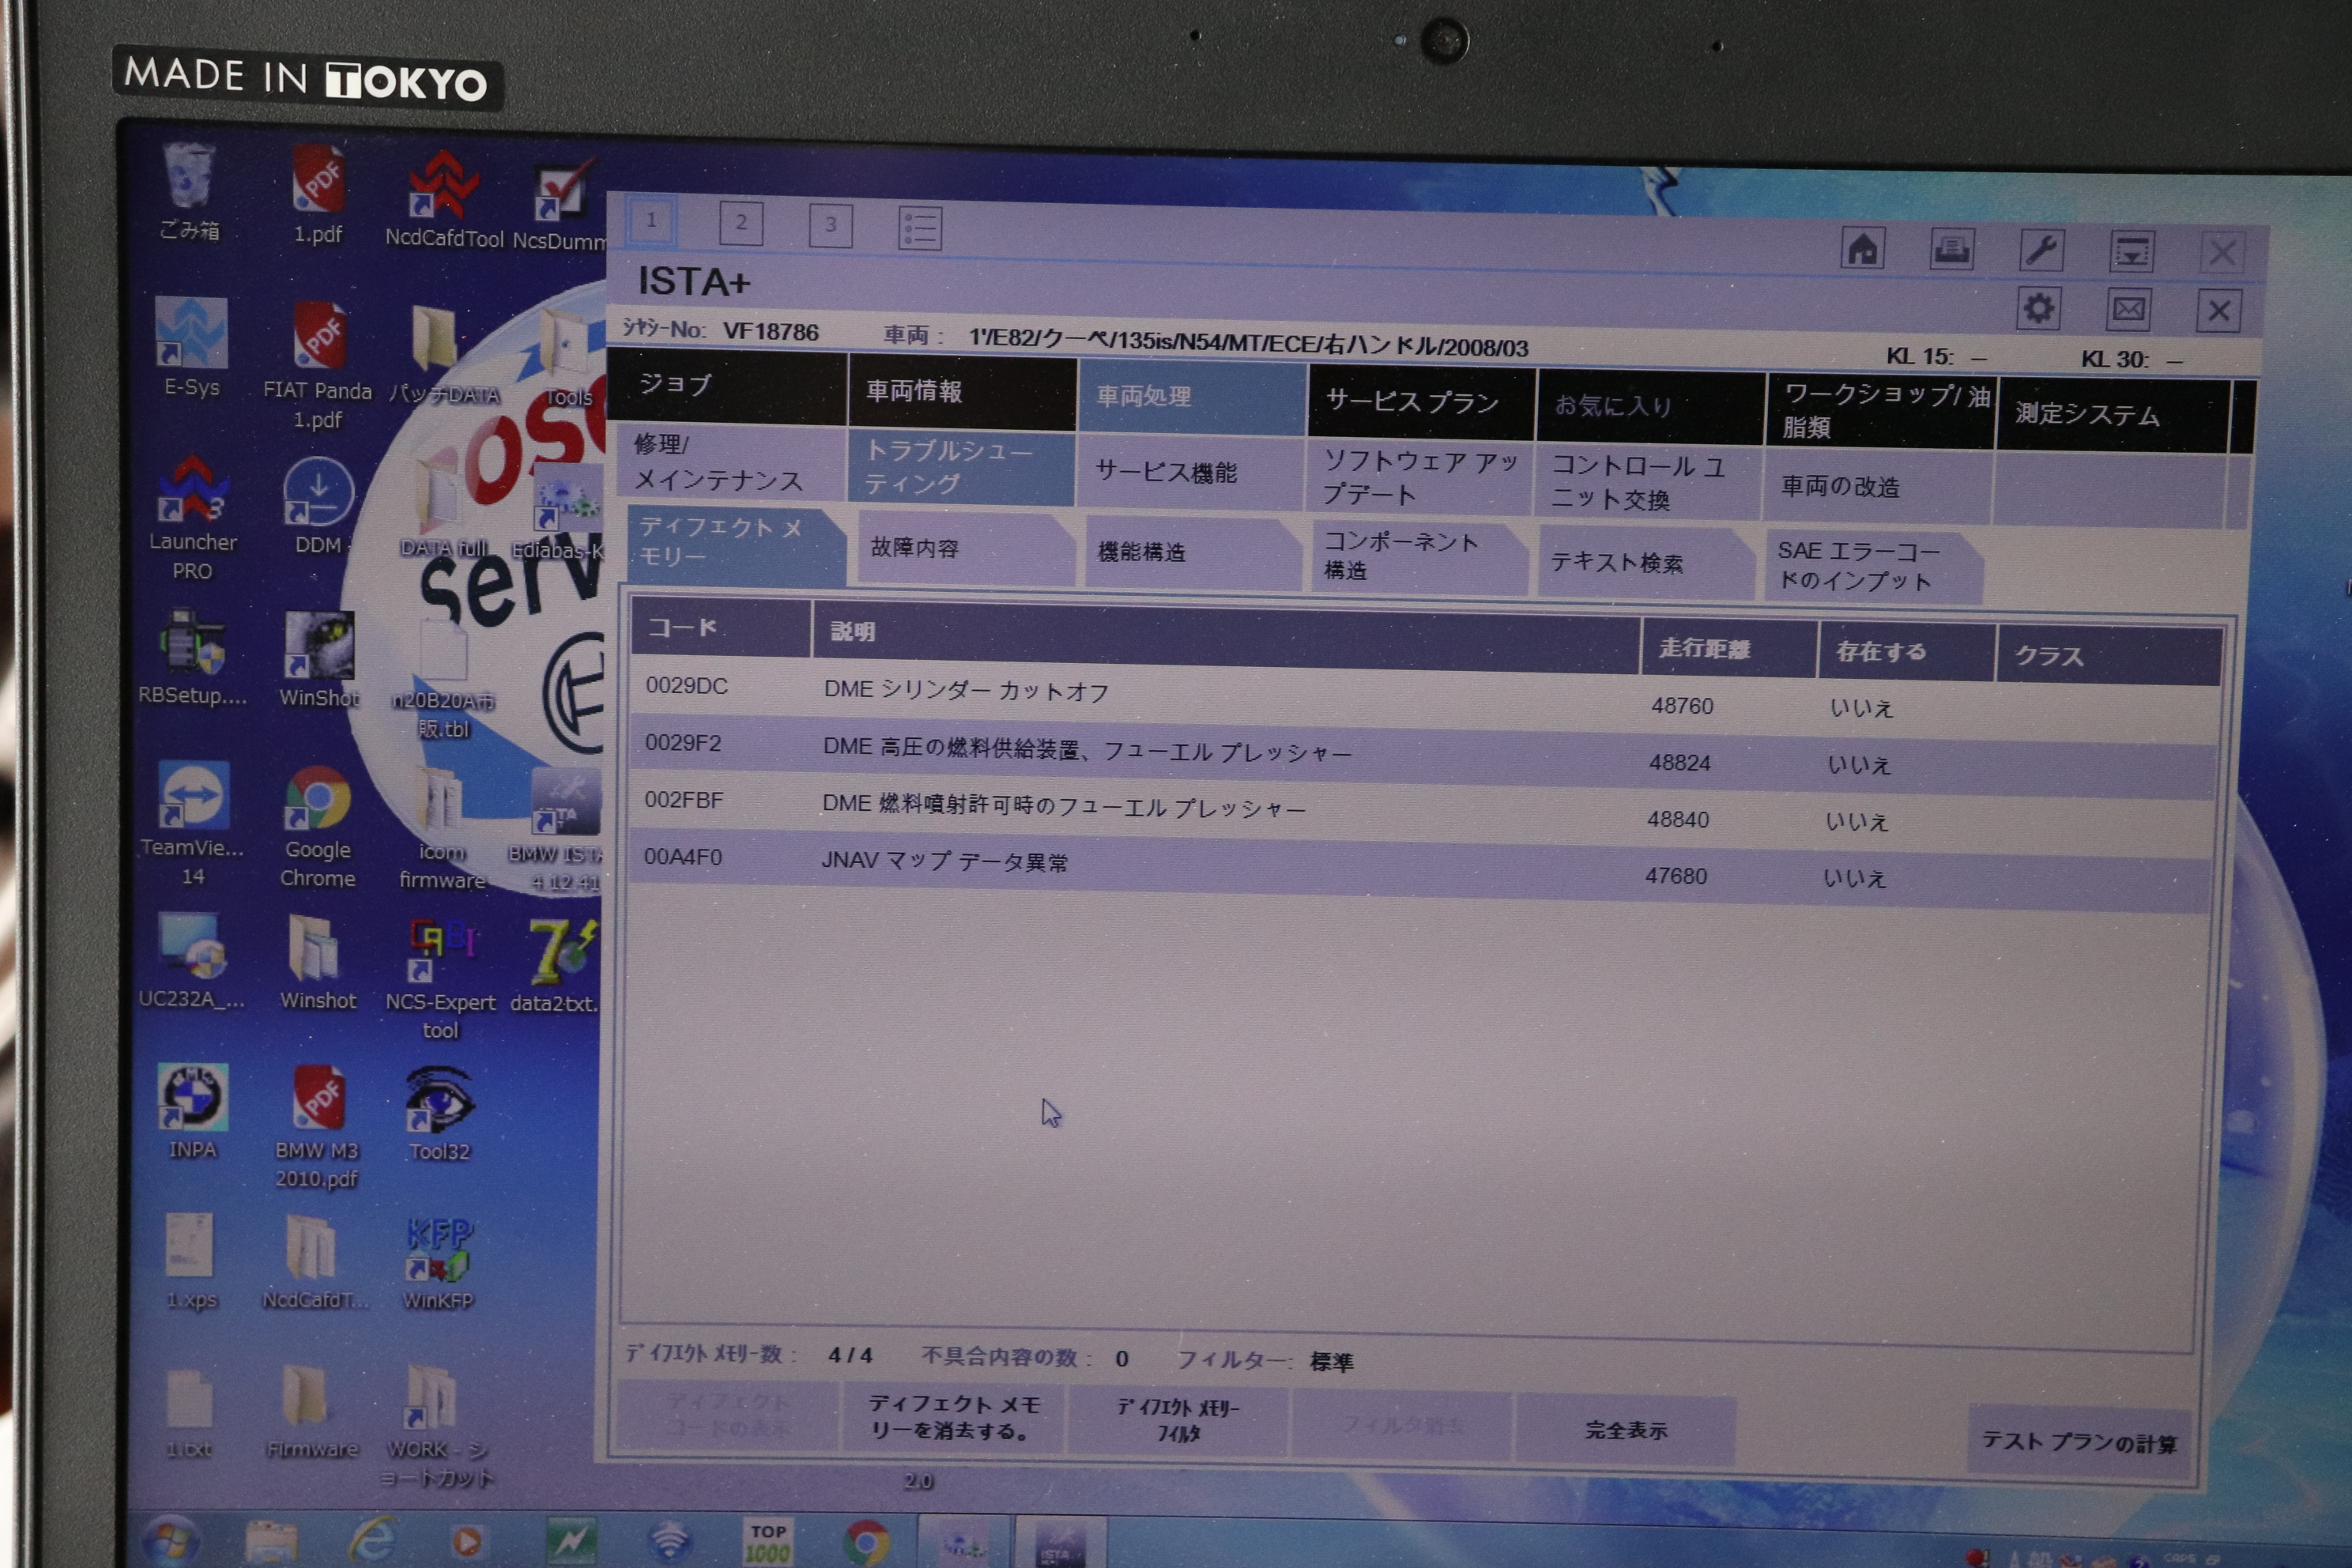2352x1568 pixels.
Task: Sort by the クラス column header
Action: (2109, 656)
